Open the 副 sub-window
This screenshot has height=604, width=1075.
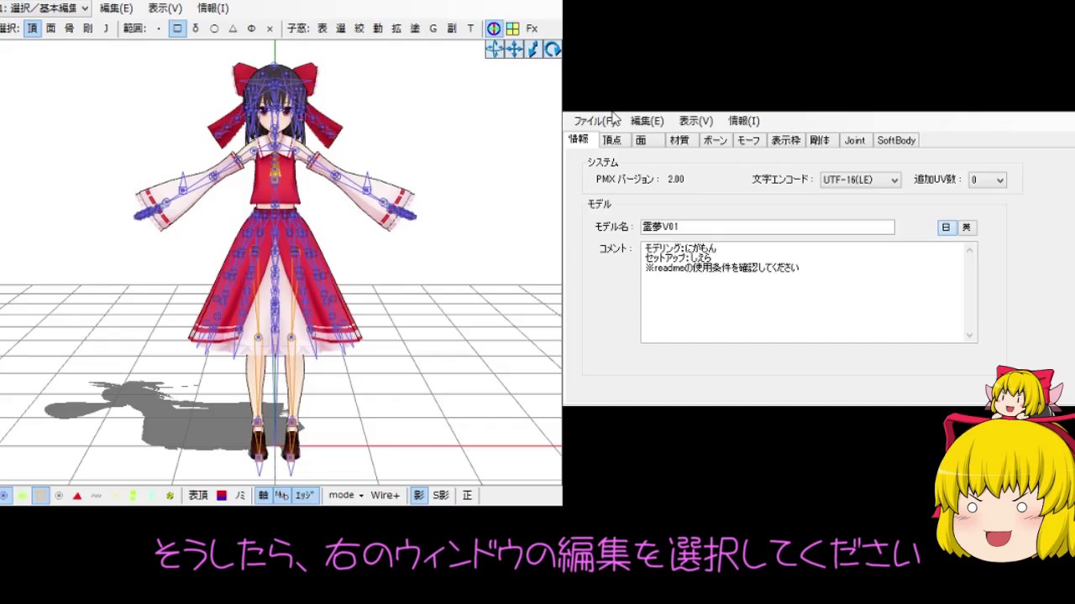tap(452, 29)
